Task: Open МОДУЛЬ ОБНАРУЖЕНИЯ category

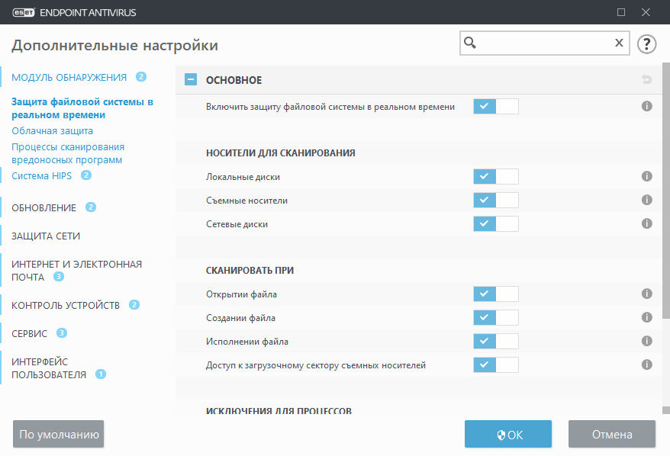Action: click(x=69, y=77)
